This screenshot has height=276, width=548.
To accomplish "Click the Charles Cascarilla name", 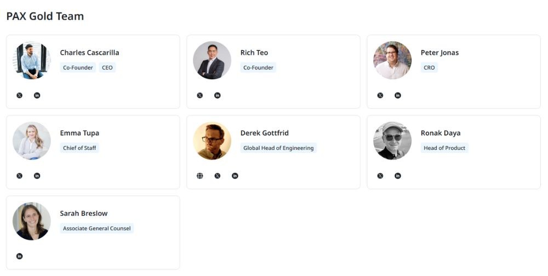I will 89,53.
